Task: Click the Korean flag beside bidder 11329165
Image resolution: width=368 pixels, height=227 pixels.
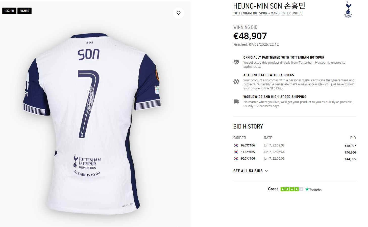Action: tap(236, 152)
